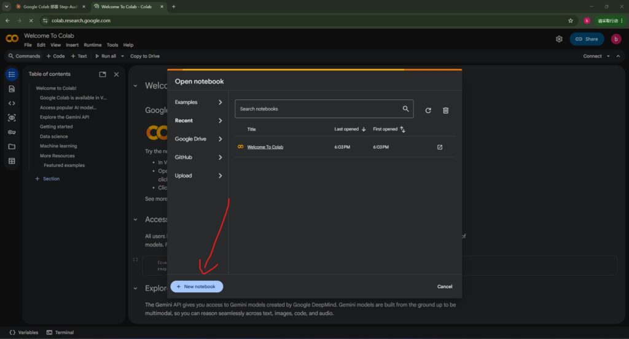Open Welcome To Colab in new tab icon

tap(440, 147)
